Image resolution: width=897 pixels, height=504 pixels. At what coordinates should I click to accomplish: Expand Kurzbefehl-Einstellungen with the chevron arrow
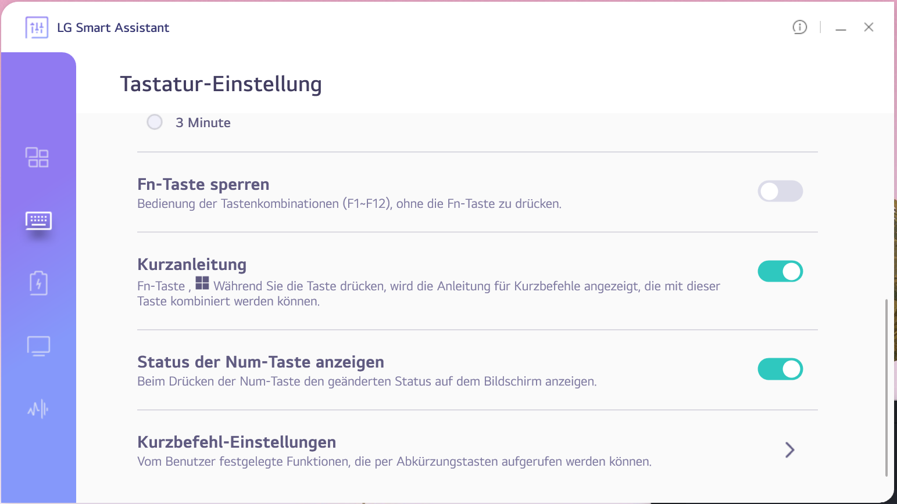[789, 450]
